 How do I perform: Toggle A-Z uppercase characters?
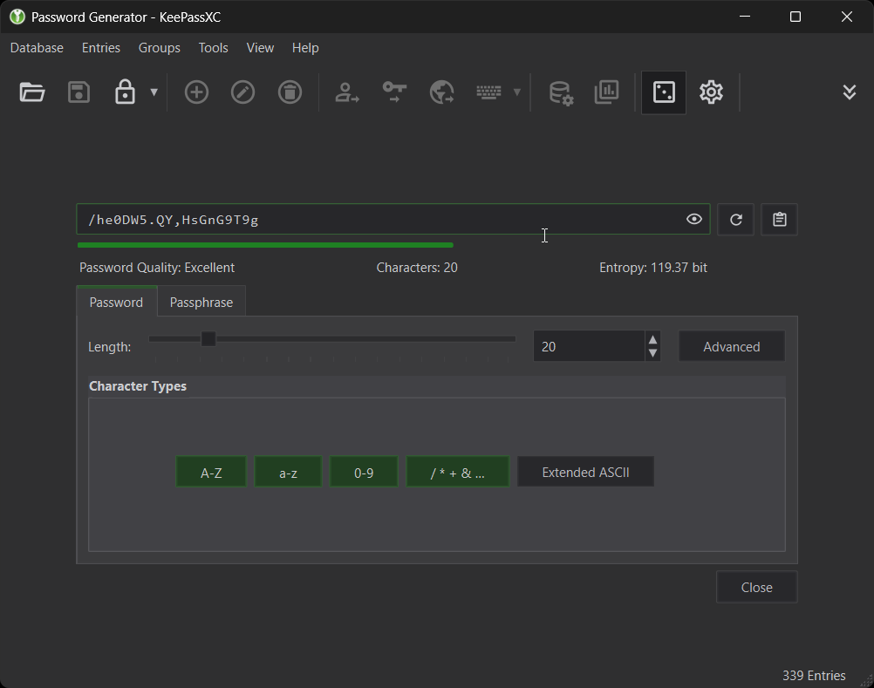(x=211, y=473)
